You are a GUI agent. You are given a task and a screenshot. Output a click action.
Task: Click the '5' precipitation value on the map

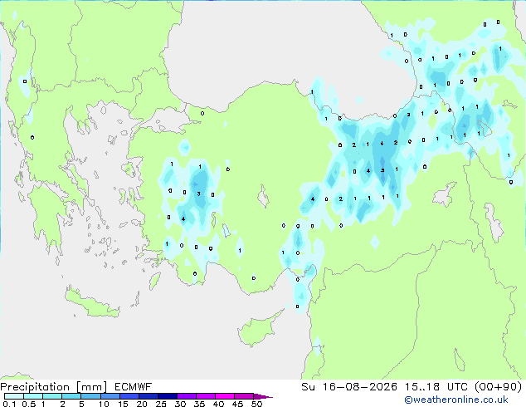tap(382, 170)
